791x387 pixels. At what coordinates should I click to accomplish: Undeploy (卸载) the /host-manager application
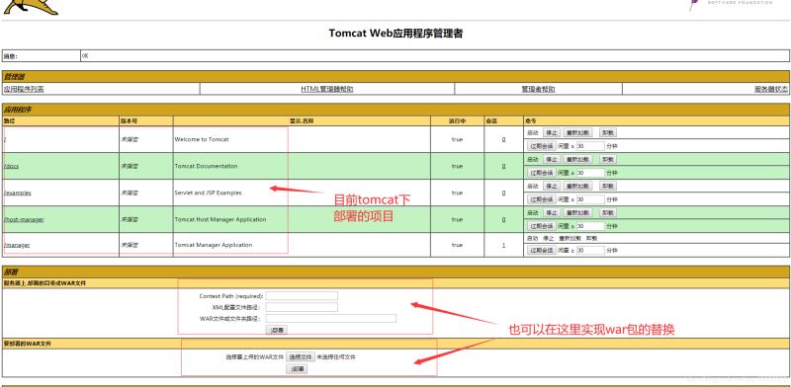coord(608,212)
